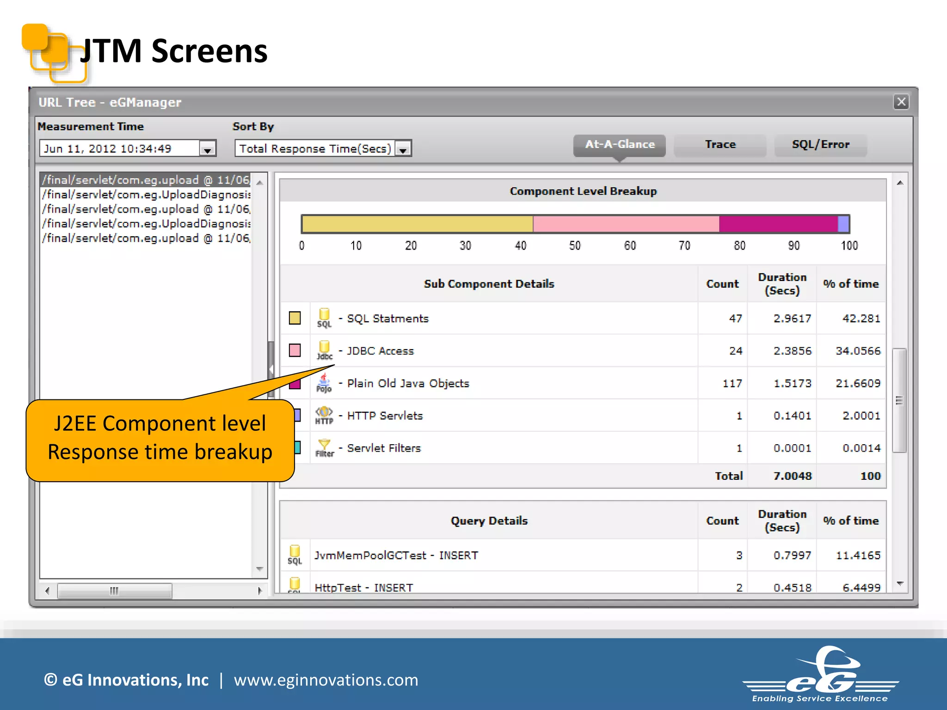
Task: Click the Servlet Filters funnel icon
Action: tap(324, 448)
